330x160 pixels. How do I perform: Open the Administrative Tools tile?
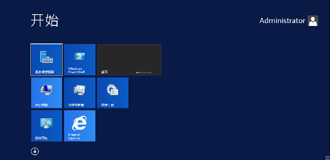[x=113, y=93]
